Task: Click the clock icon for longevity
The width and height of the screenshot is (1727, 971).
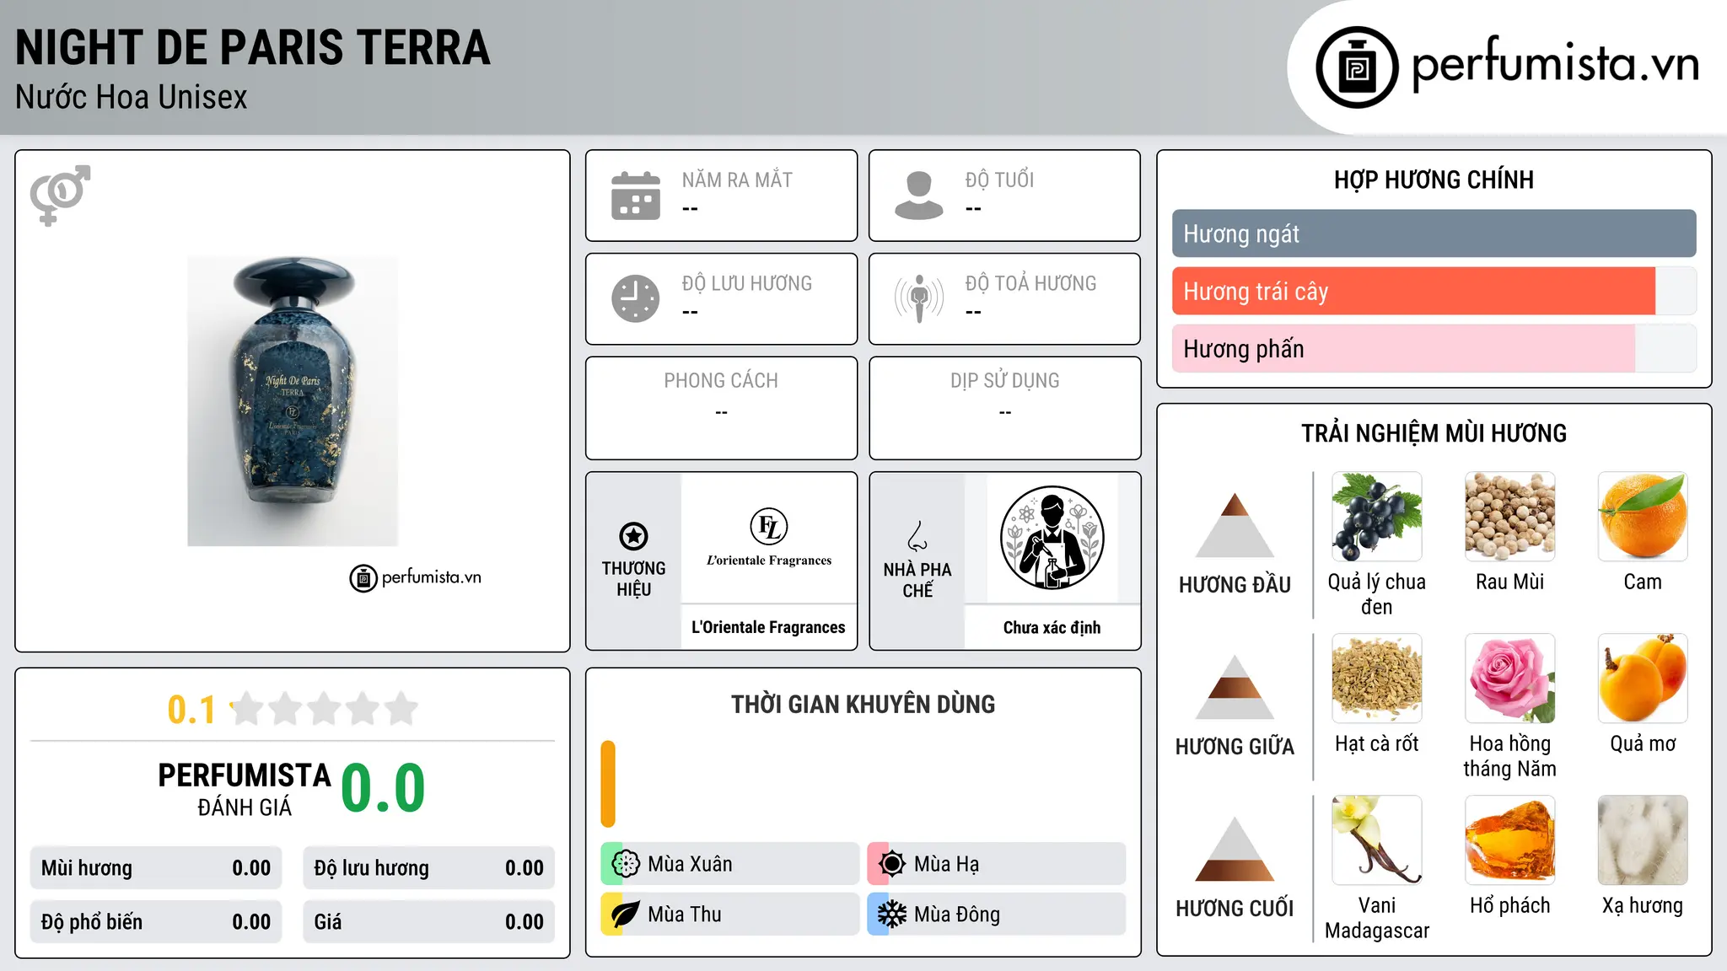Action: tap(636, 298)
